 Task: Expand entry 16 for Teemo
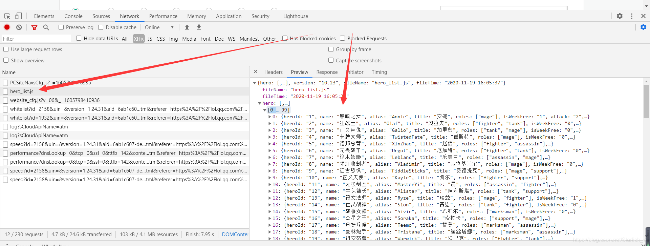coord(270,225)
